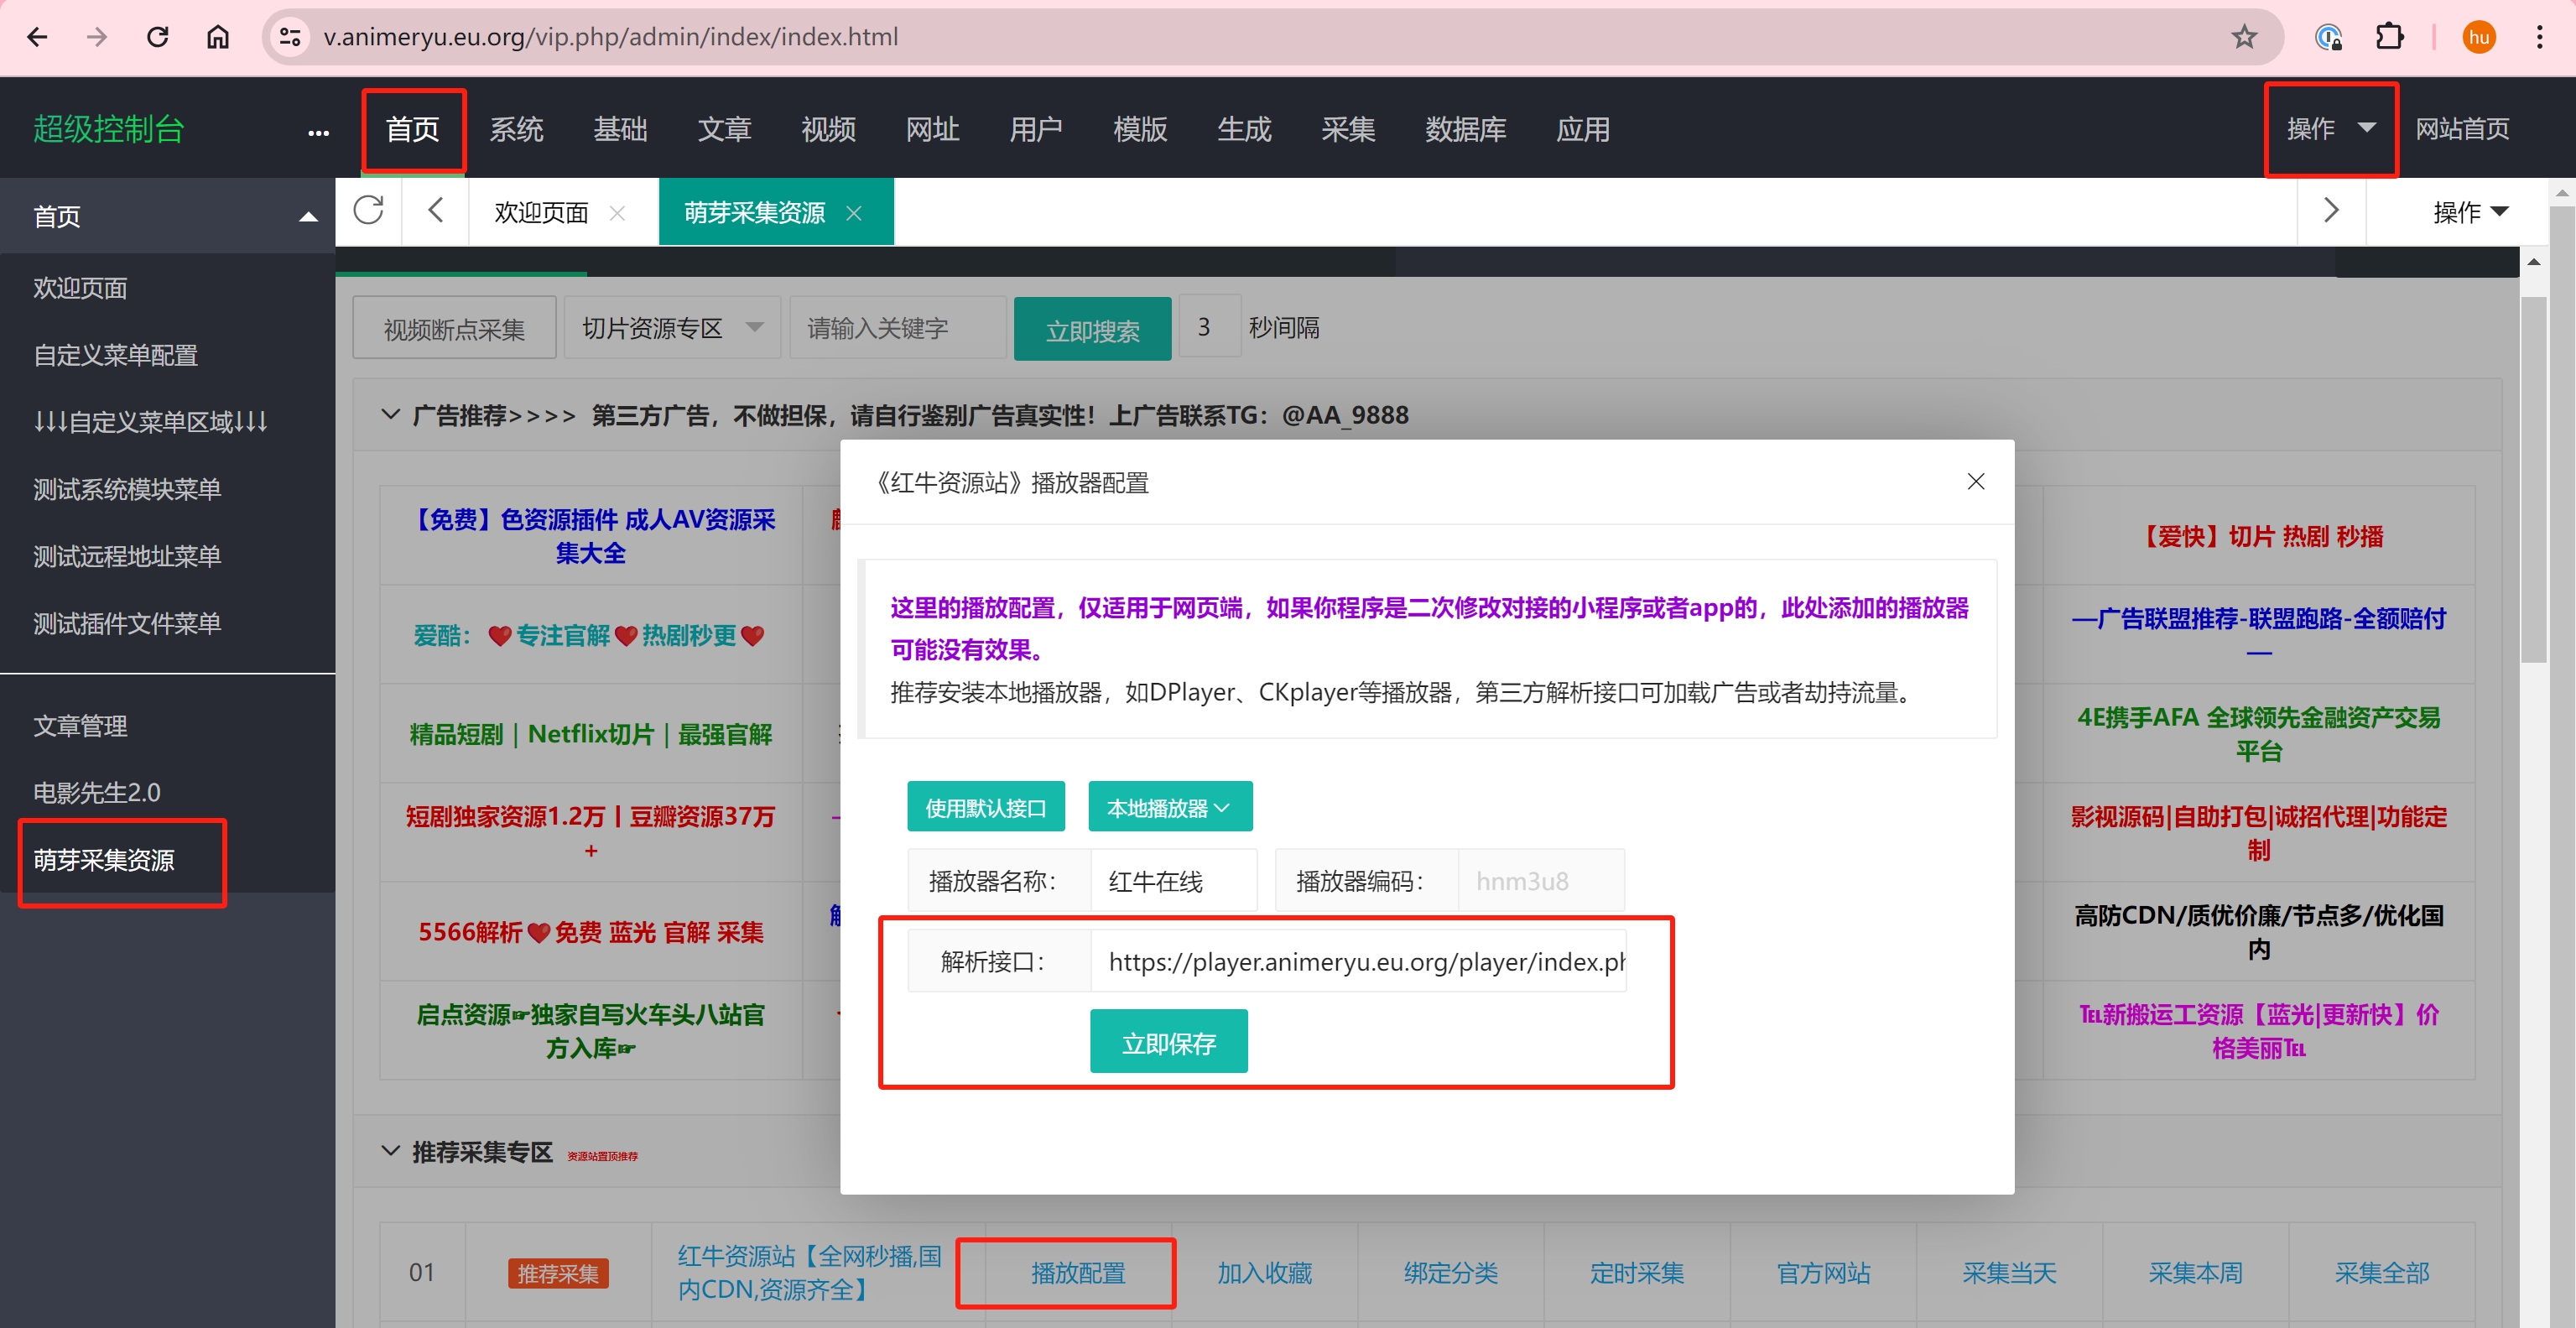
Task: Open the 切片资源专区 dropdown
Action: 671,328
